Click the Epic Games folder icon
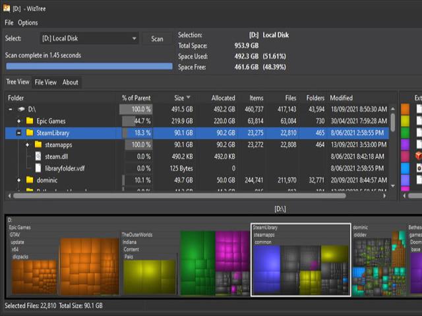 point(30,120)
